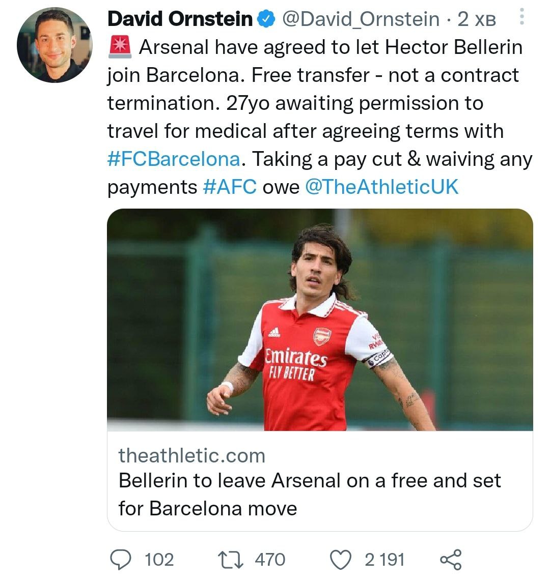This screenshot has height=581, width=550.
Task: Click the '2 хв' tweet timestamp
Action: pyautogui.click(x=477, y=19)
